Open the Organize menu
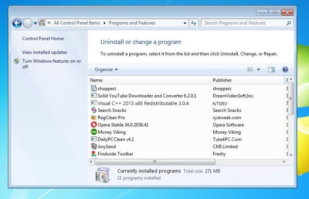 tap(106, 70)
